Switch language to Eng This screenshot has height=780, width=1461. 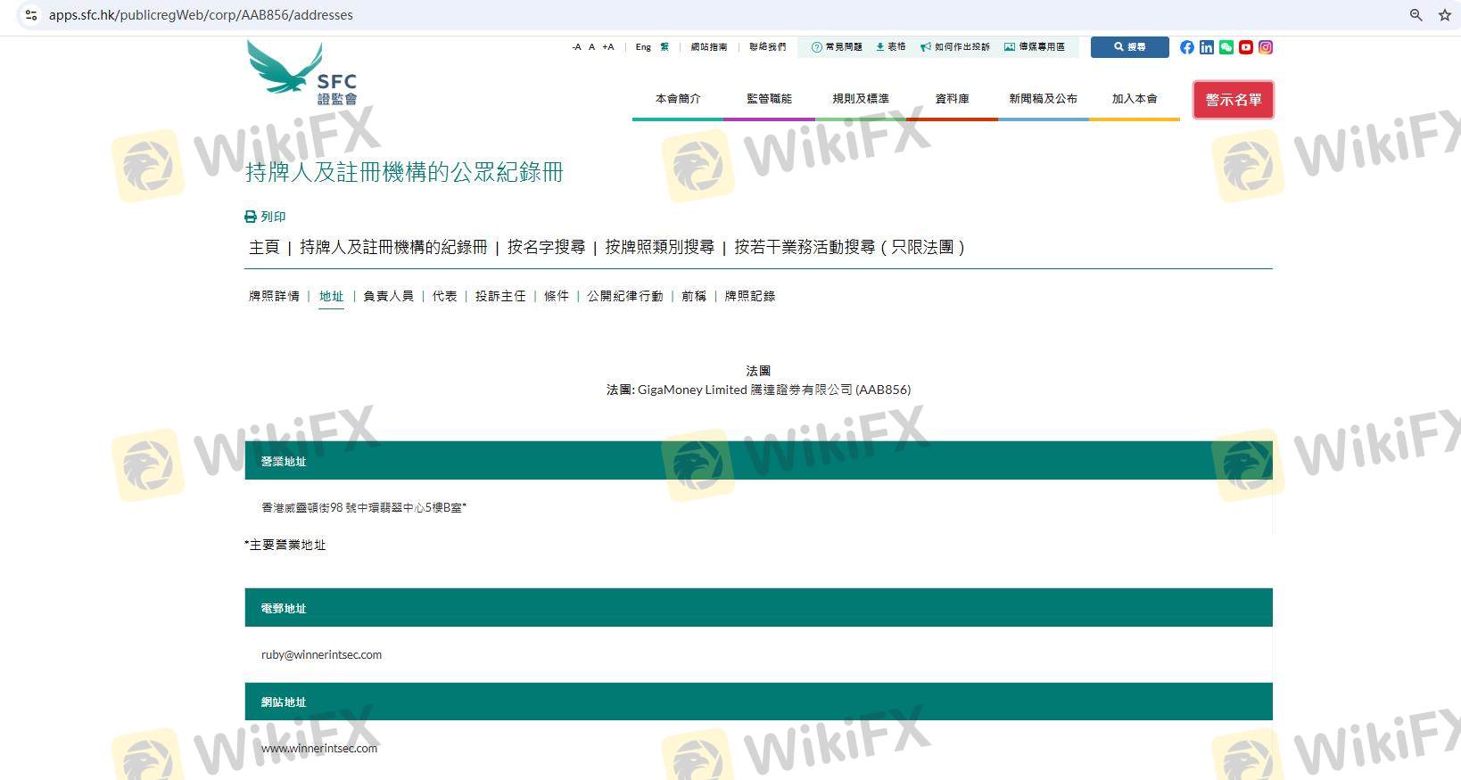tap(643, 47)
